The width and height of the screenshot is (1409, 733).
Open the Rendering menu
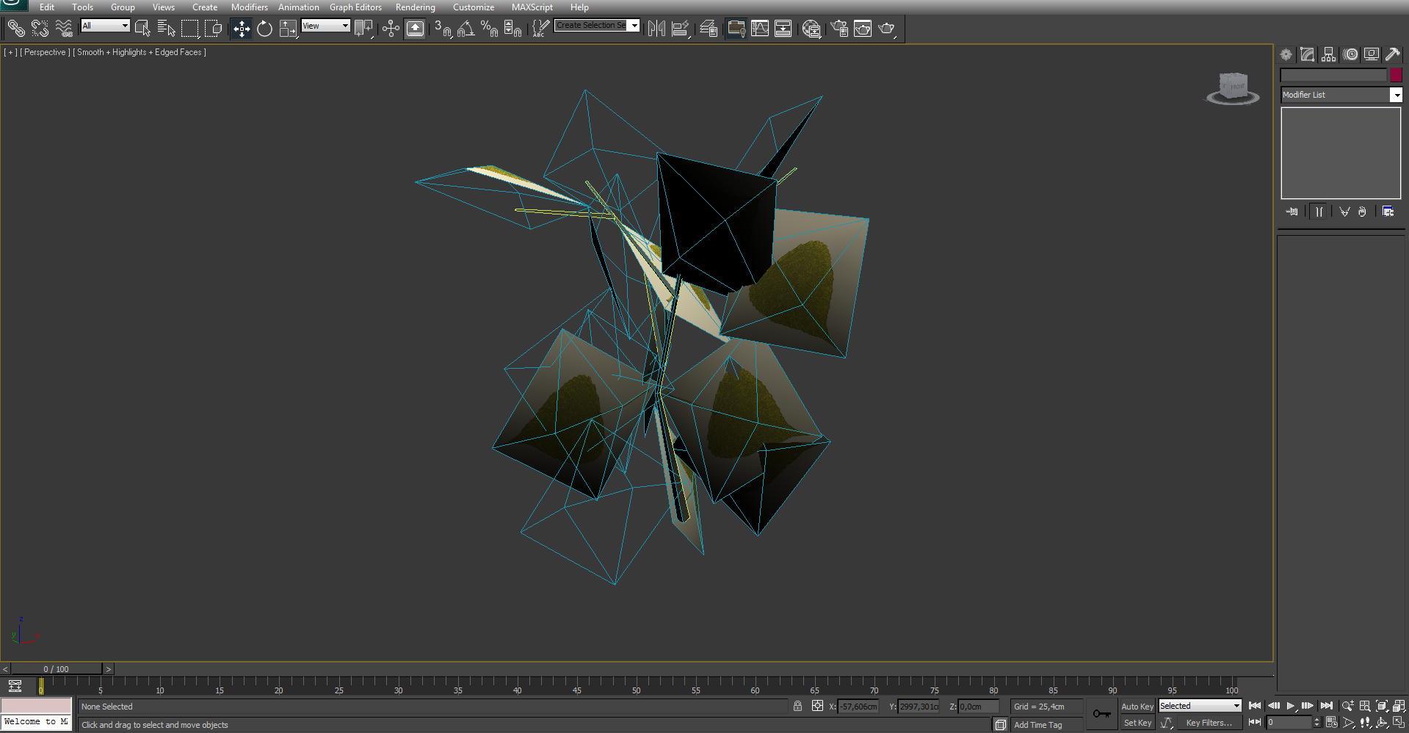click(416, 7)
